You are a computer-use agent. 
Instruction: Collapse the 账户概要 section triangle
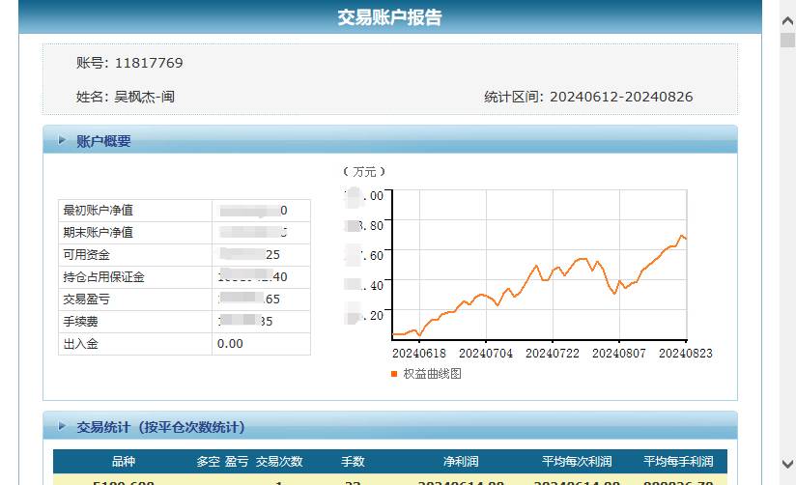tap(62, 141)
